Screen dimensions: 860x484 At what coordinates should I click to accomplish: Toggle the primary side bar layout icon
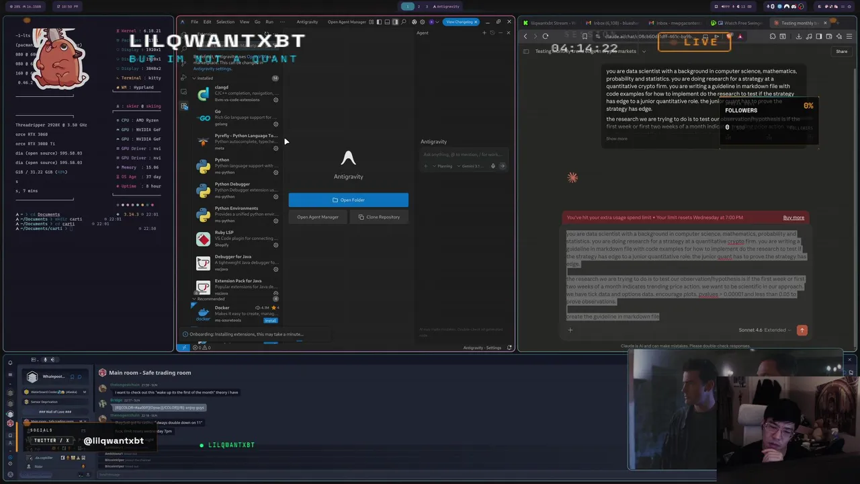379,22
